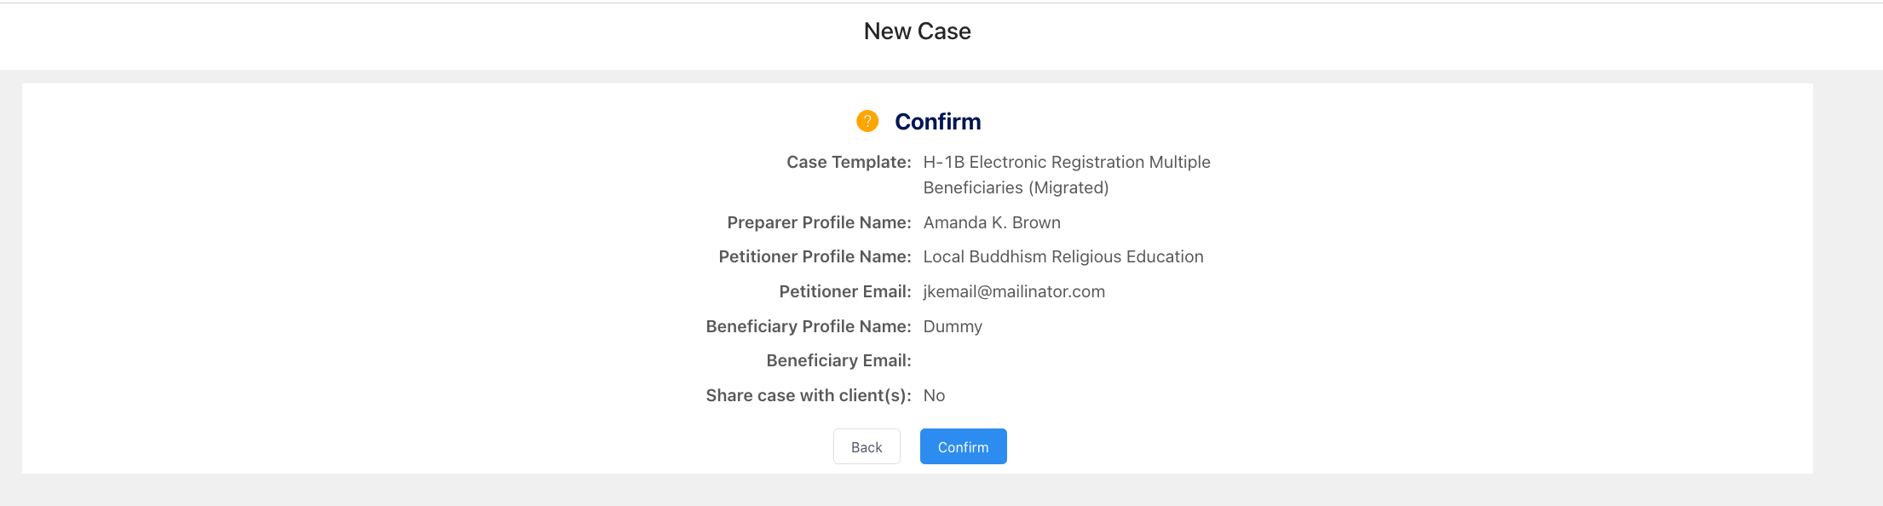Image resolution: width=1883 pixels, height=506 pixels.
Task: Click the blue Confirm button
Action: [x=963, y=446]
